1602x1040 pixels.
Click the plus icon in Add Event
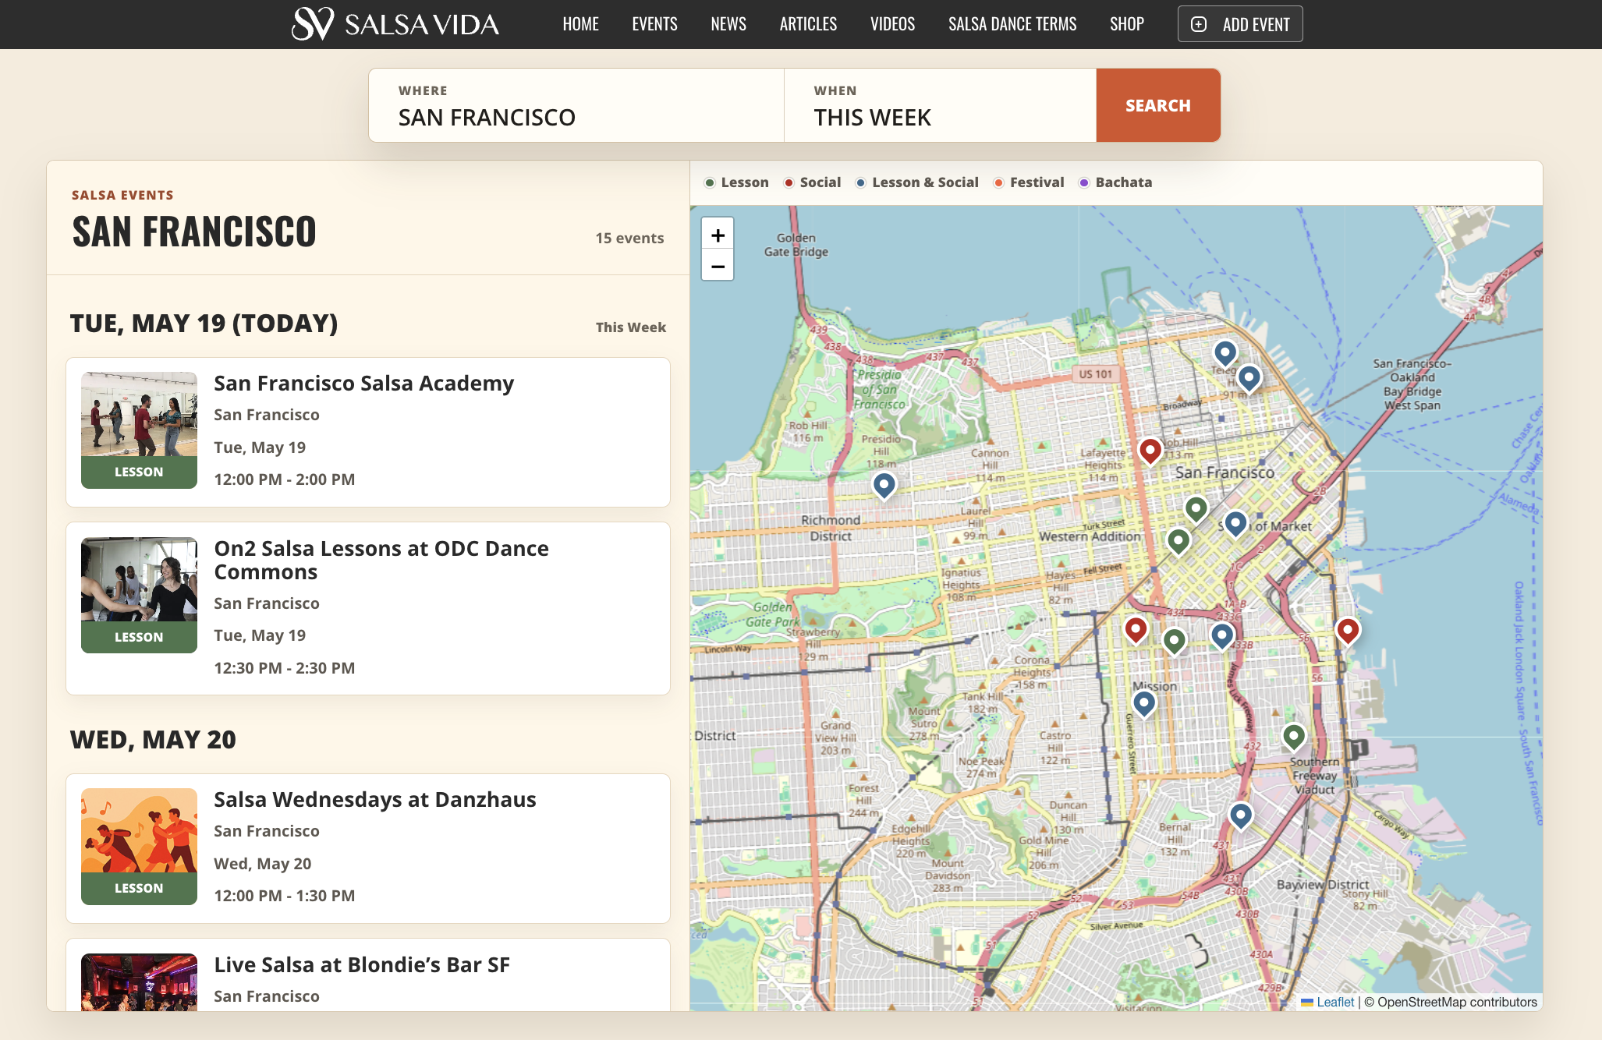(x=1199, y=24)
